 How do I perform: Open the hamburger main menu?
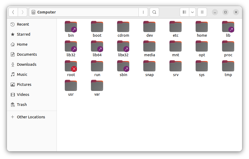(202, 12)
